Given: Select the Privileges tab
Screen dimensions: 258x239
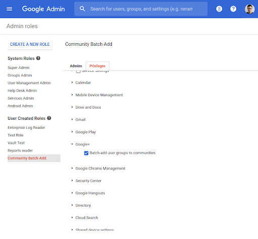Looking at the screenshot, I should coord(97,66).
